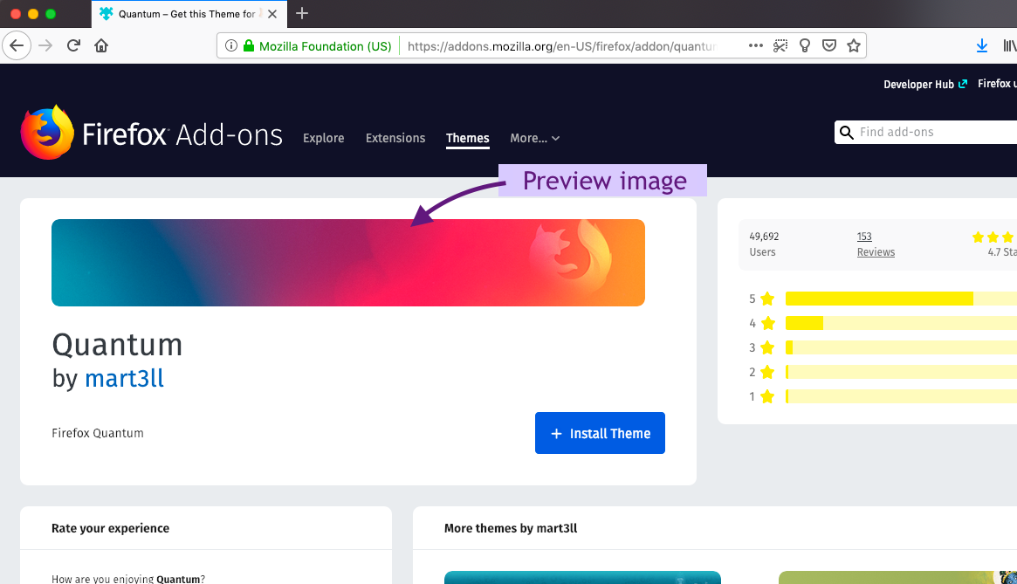
Task: Close the Quantum theme tab
Action: 272,14
